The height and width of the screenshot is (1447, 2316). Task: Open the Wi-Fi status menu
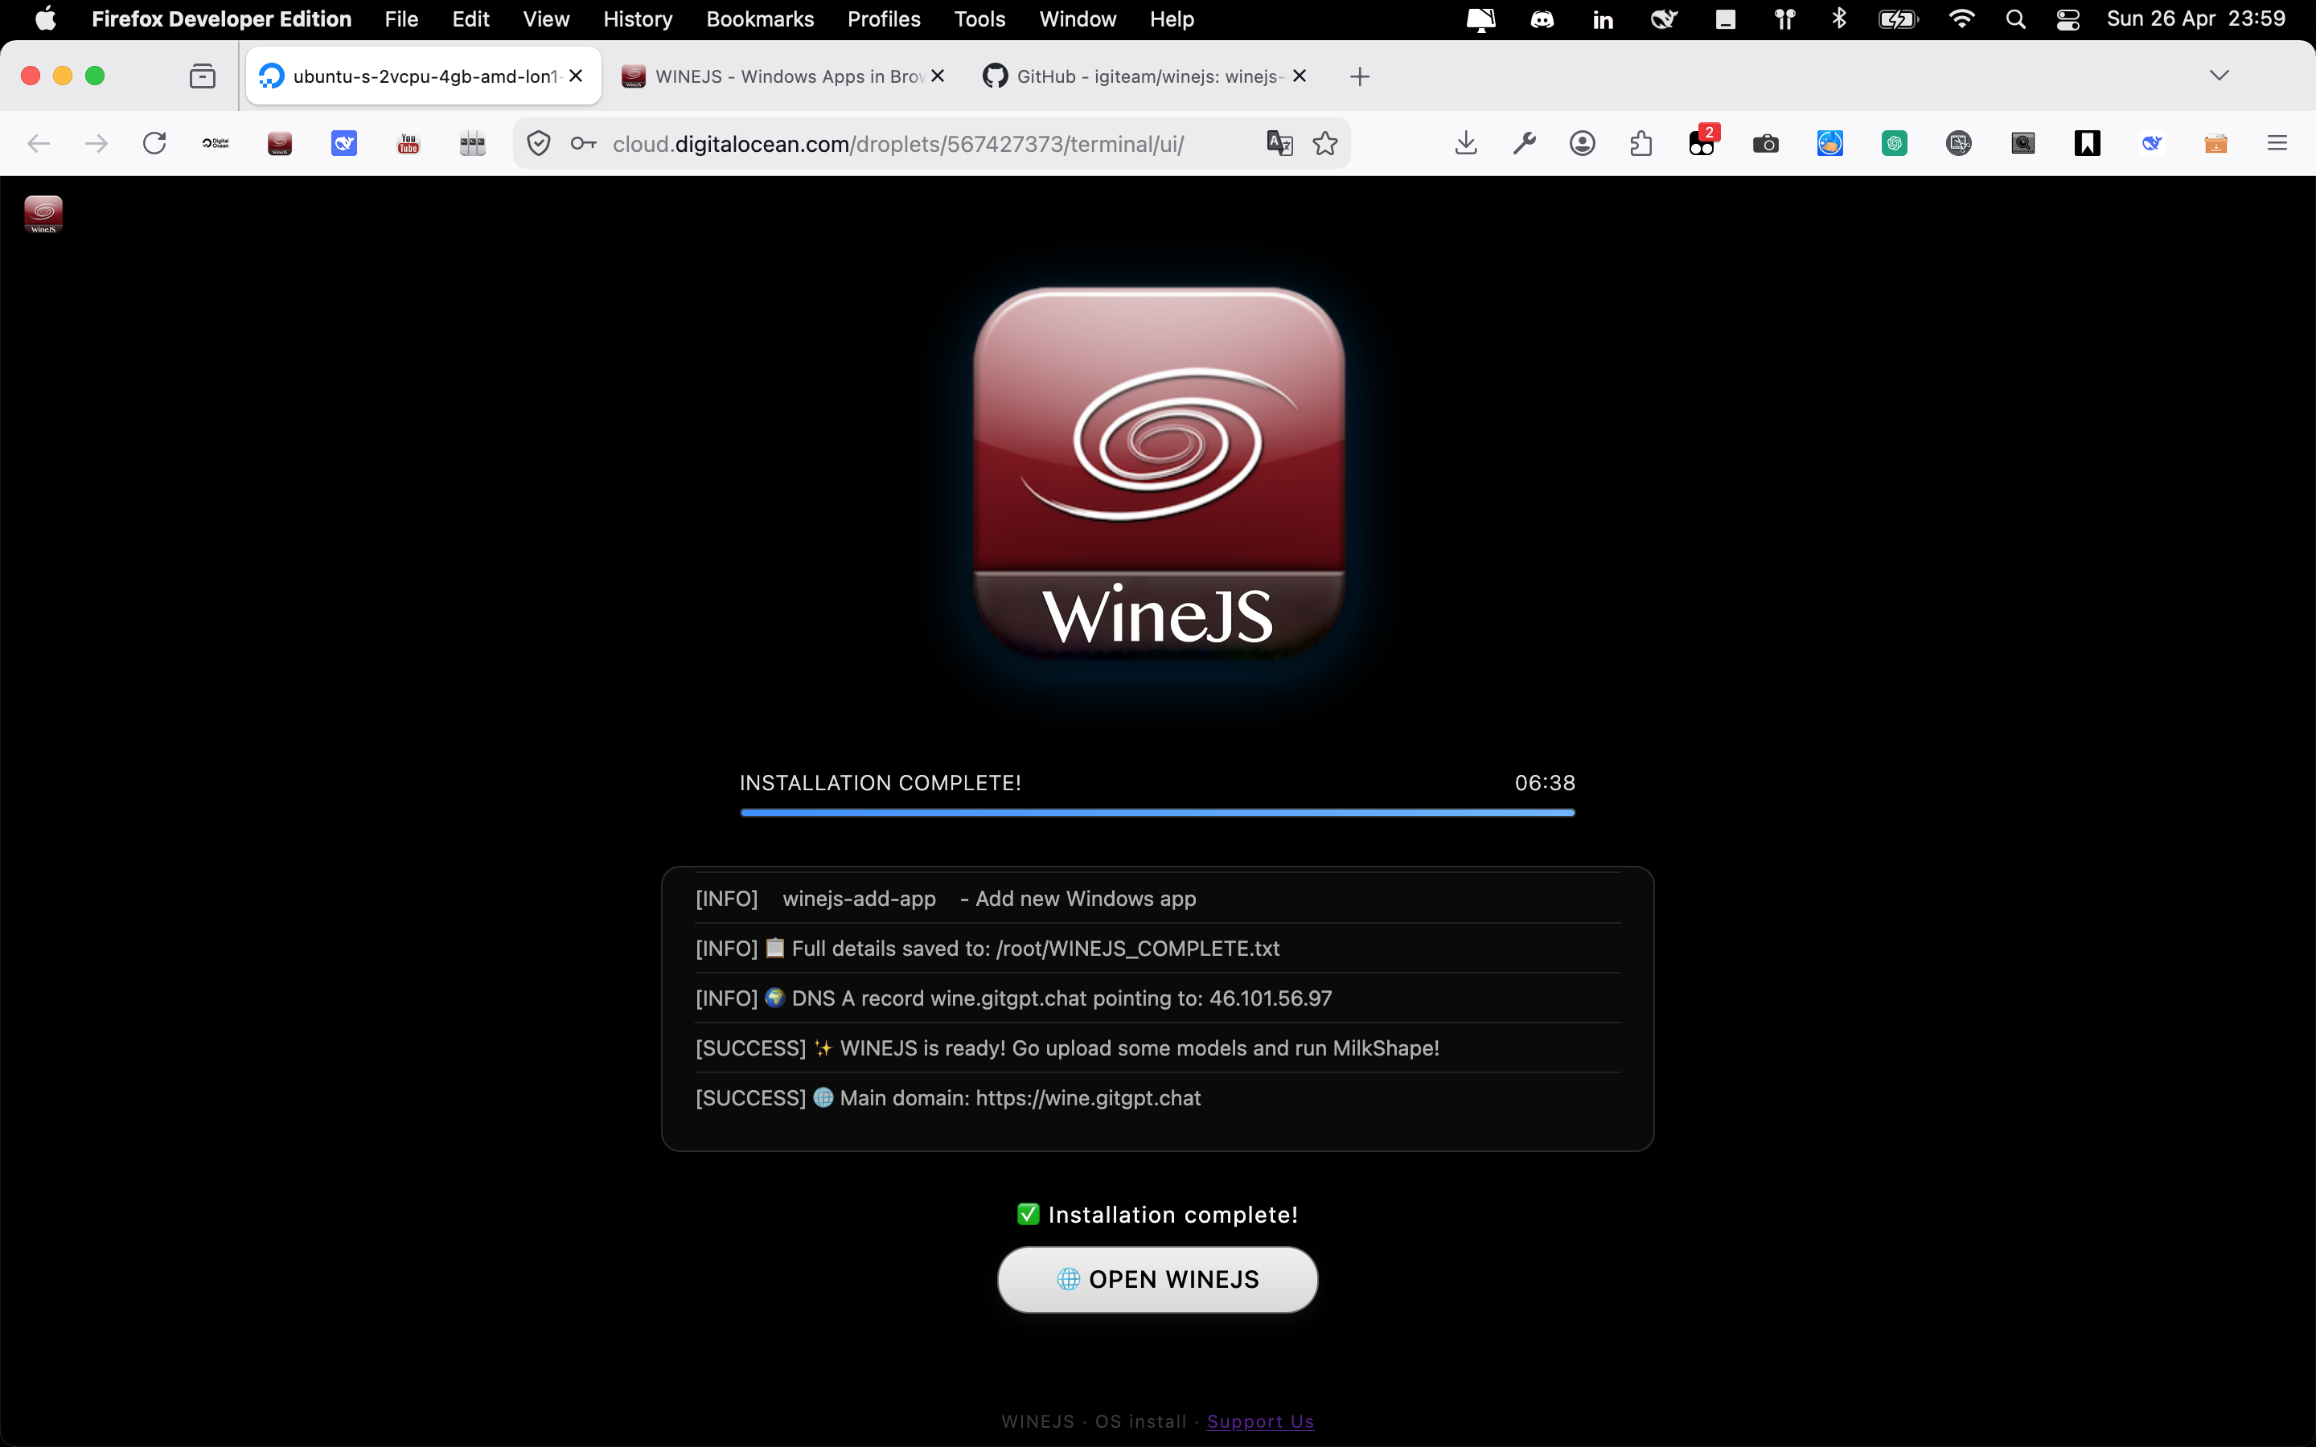(x=1962, y=19)
